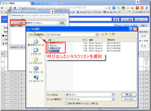Go up one folder level in dialog
Image resolution: width=151 pixels, height=111 pixels.
106,34
